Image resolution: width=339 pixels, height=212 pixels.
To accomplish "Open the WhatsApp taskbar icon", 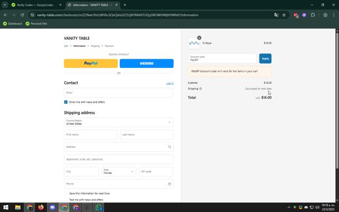I will (99, 207).
